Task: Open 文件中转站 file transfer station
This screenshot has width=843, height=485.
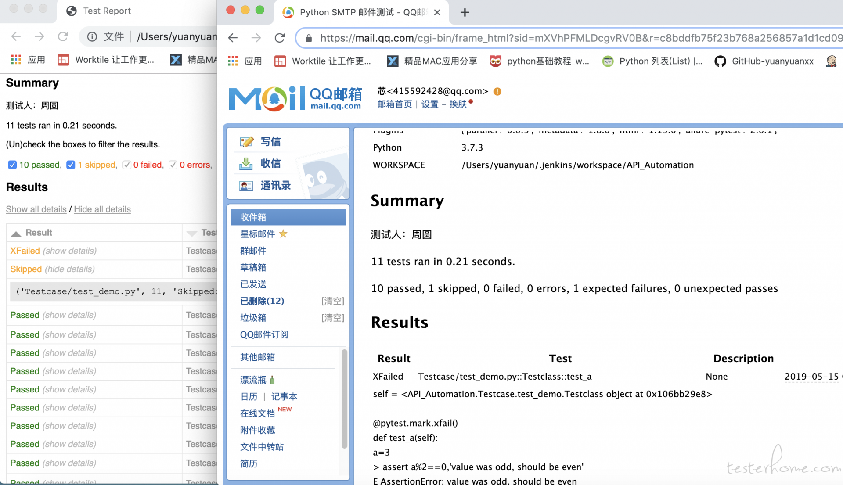Action: click(x=262, y=446)
